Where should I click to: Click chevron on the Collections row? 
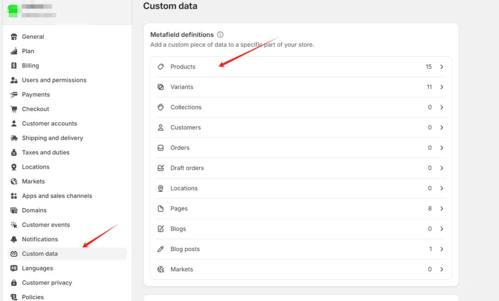[442, 107]
